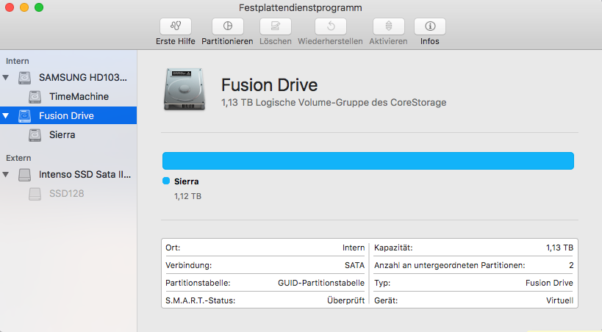Image resolution: width=602 pixels, height=332 pixels.
Task: Click the blue Sierra legend dot
Action: click(166, 181)
